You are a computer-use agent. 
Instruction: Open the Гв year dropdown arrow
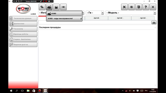pos(102,13)
